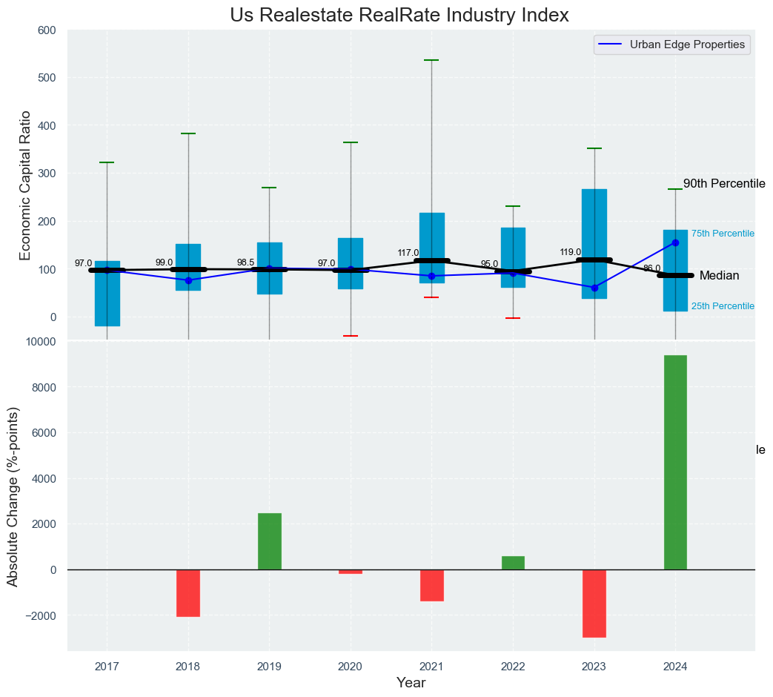Click the blue 2018 Urban Edge data point
The image size is (773, 697).
188,280
